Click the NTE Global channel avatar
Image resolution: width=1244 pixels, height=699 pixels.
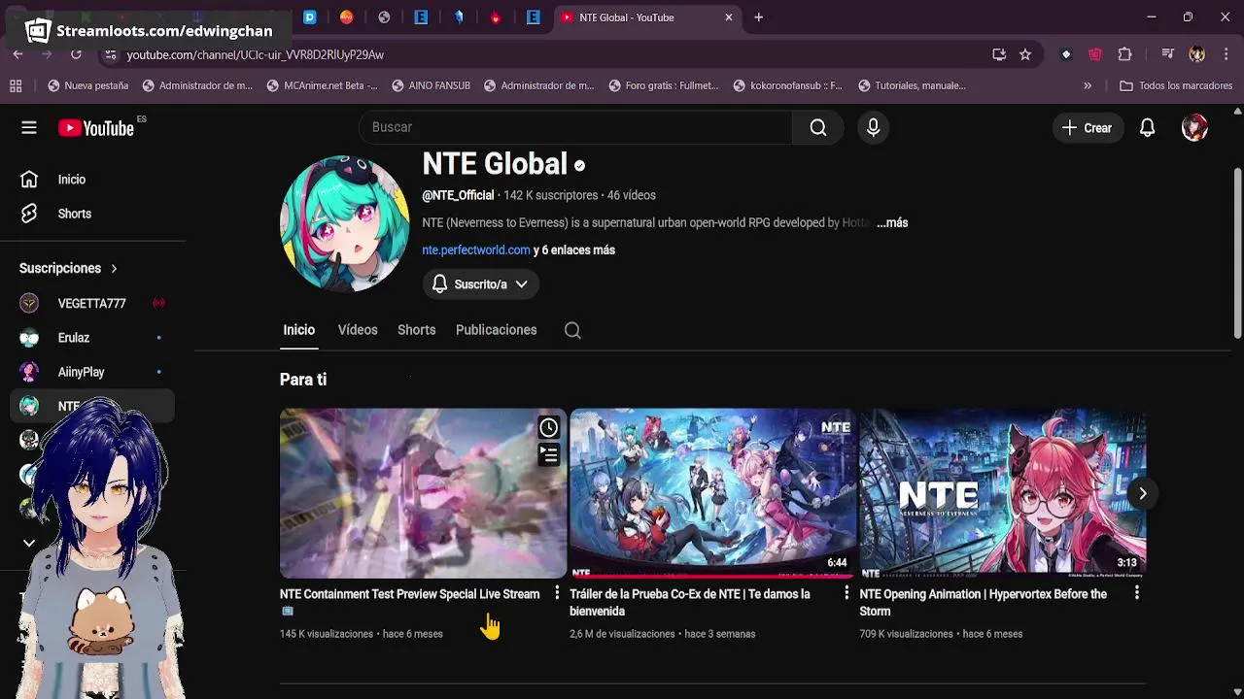click(344, 224)
